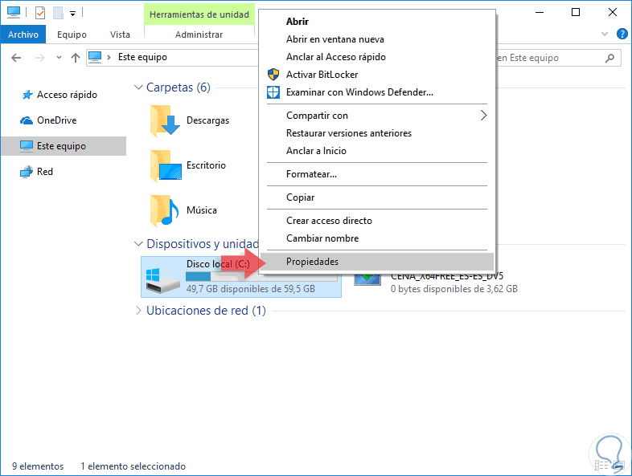Image resolution: width=632 pixels, height=476 pixels.
Task: Open the Quick Access Toolbar customize arrow
Action: (73, 14)
